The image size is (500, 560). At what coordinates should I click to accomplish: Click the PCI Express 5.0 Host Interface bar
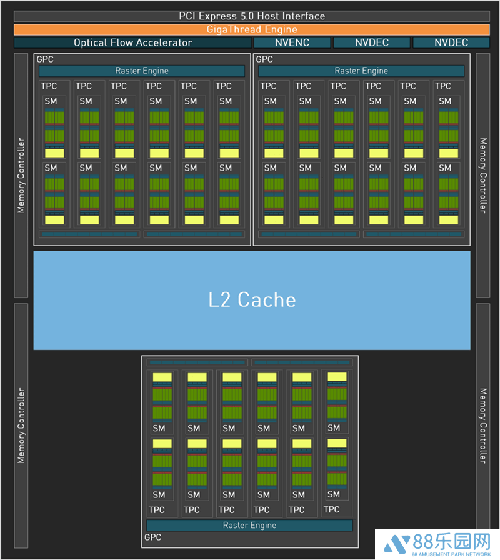tap(251, 16)
